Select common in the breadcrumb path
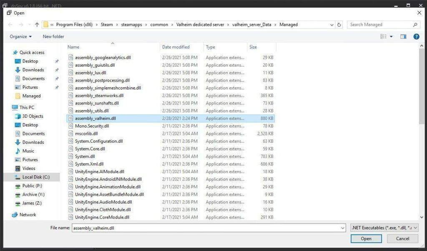 click(x=159, y=25)
